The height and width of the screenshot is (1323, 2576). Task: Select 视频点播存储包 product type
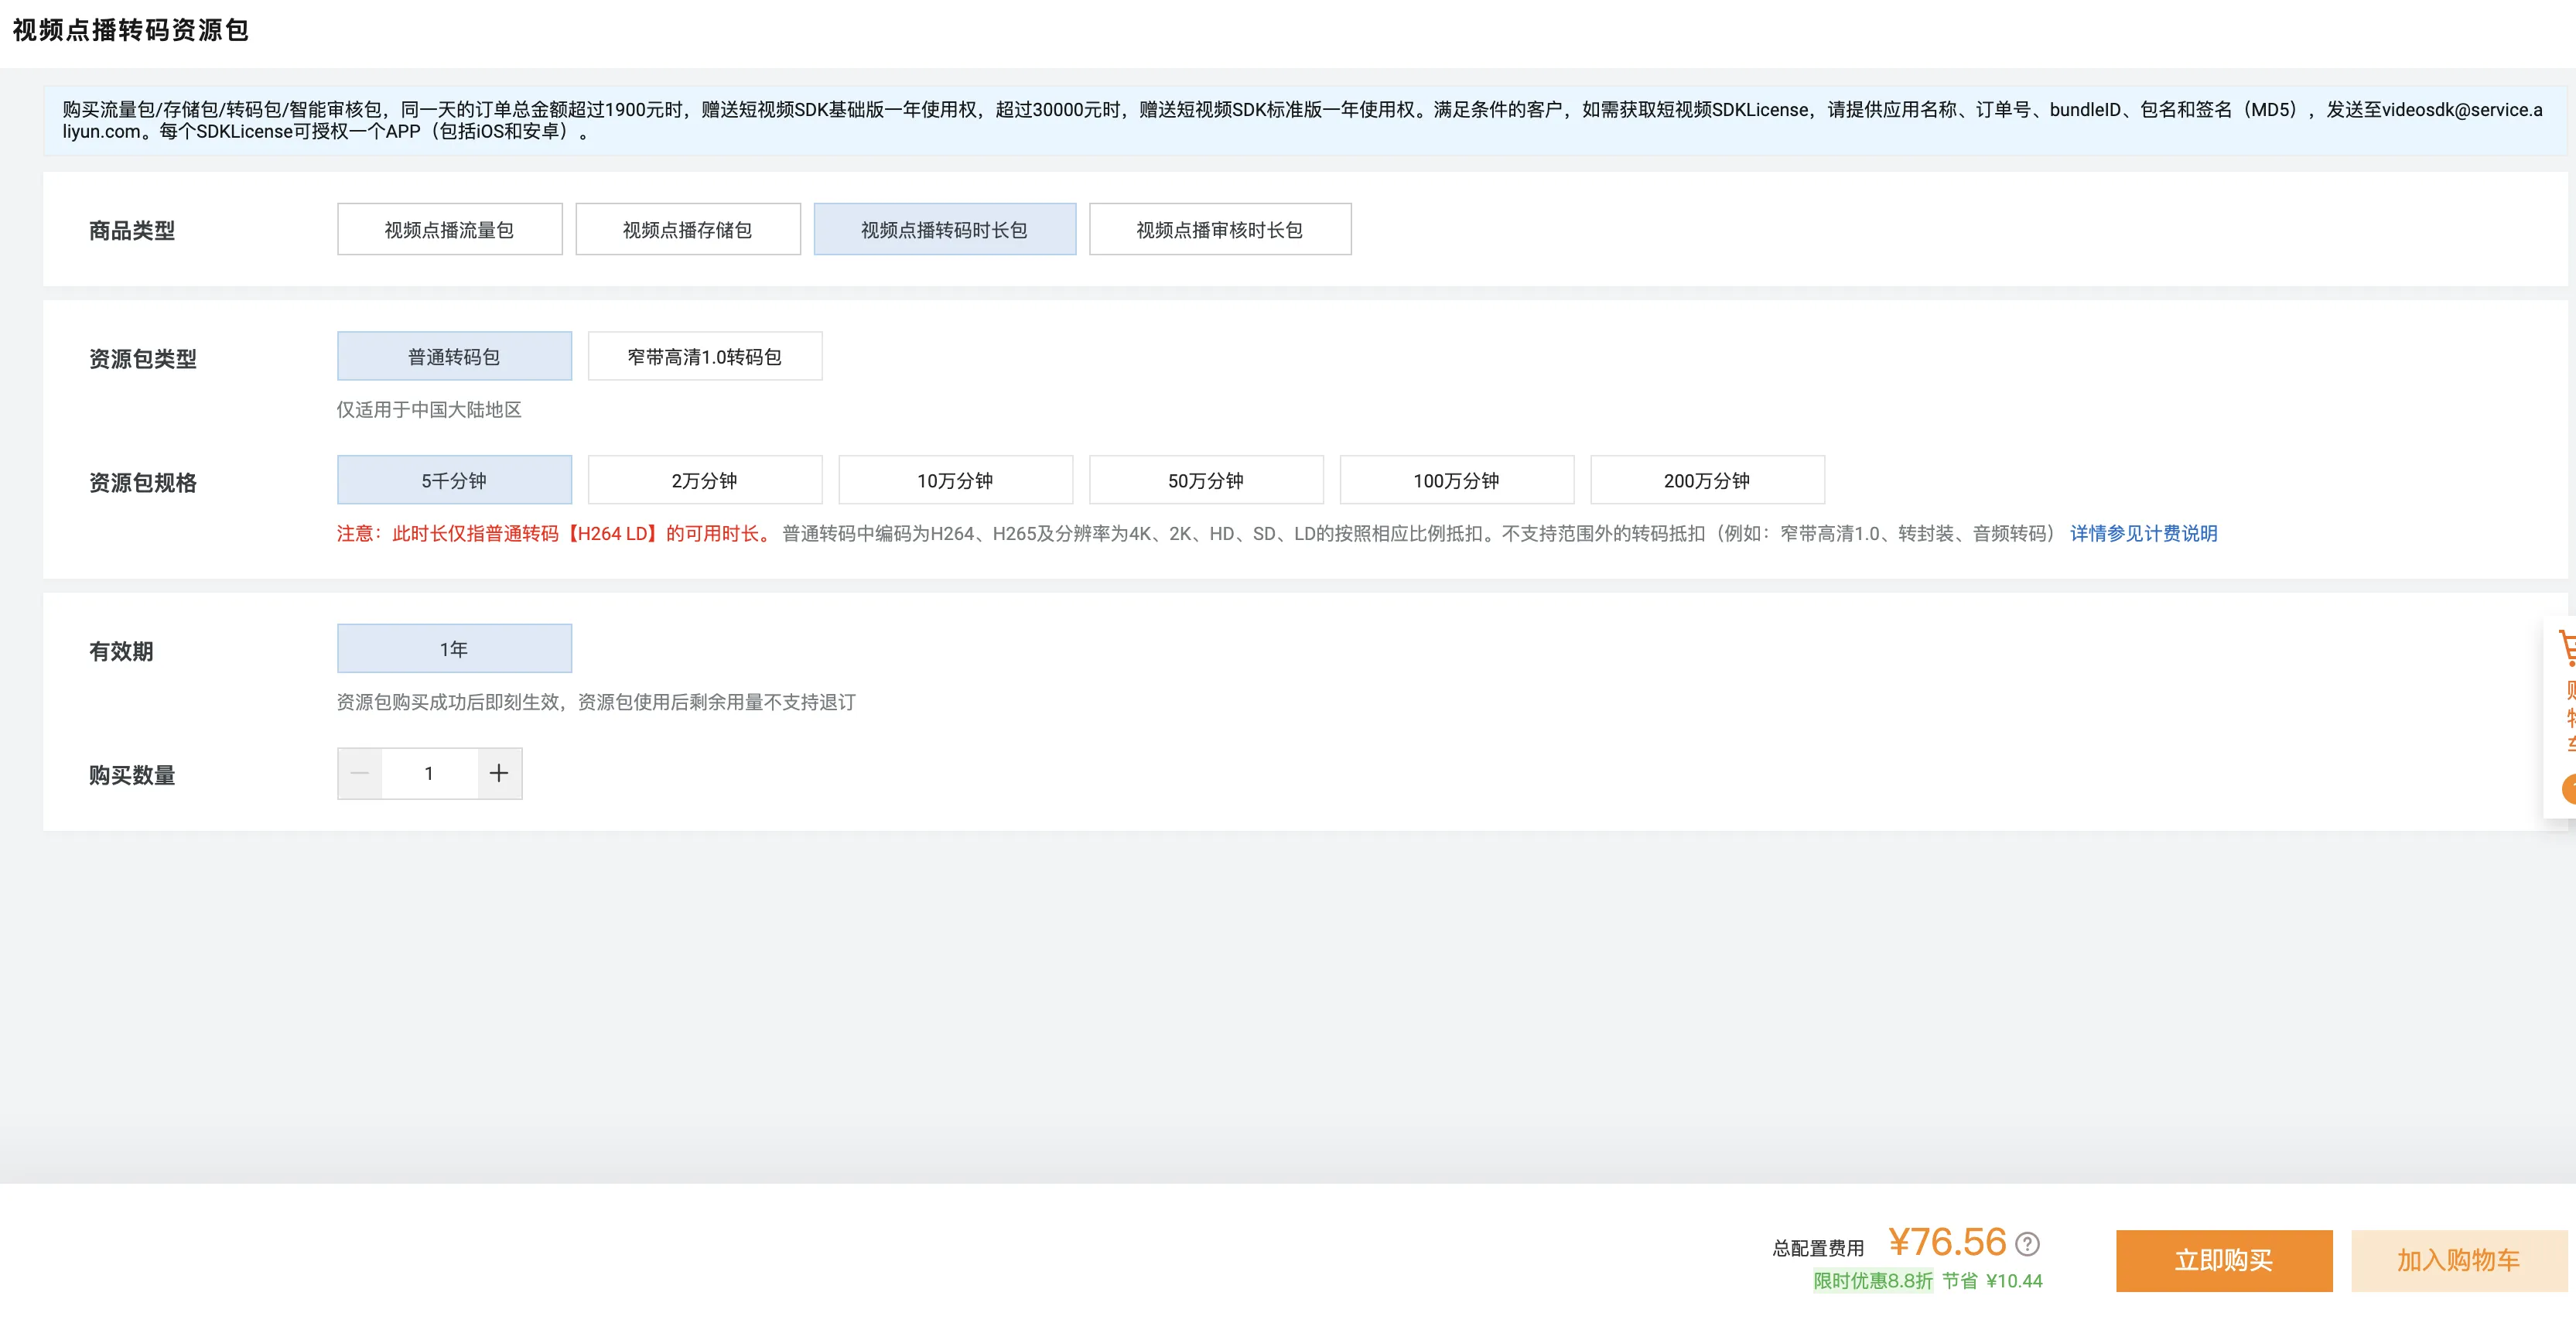point(687,229)
